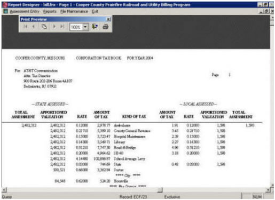Click the Exit menu item

(95, 11)
